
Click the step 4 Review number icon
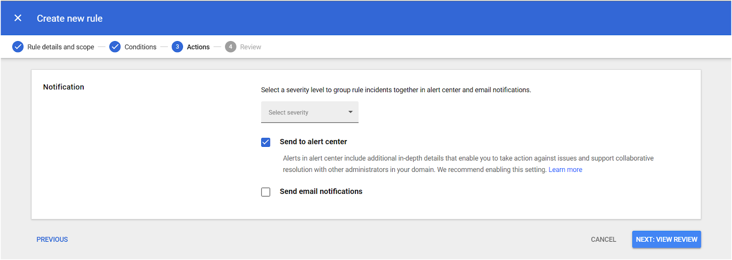point(231,47)
